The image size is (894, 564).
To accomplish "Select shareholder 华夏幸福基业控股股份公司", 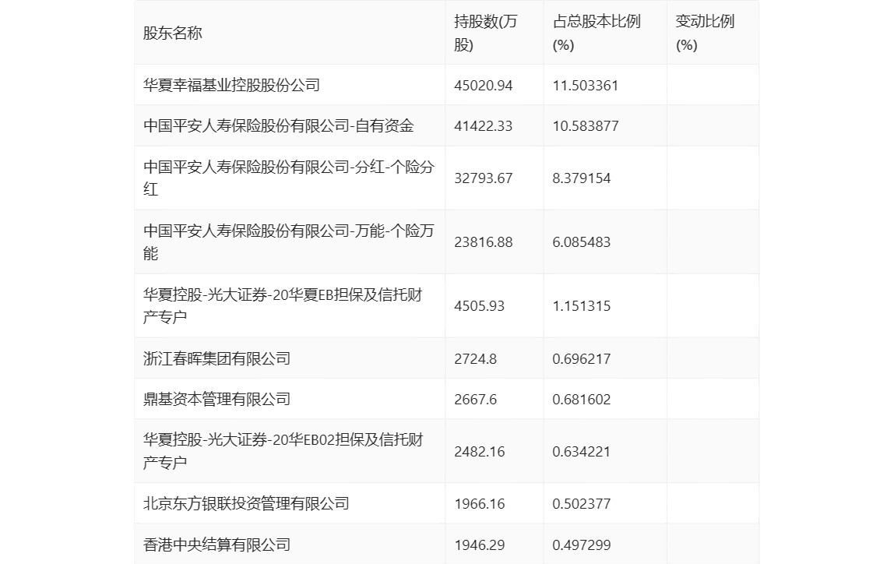I will coord(231,85).
